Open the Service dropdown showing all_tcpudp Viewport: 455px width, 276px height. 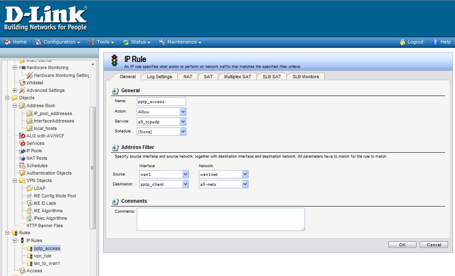tap(162, 122)
